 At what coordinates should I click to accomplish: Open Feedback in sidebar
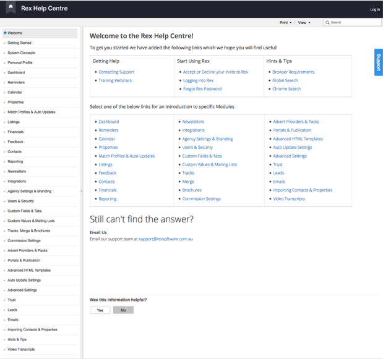[15, 141]
